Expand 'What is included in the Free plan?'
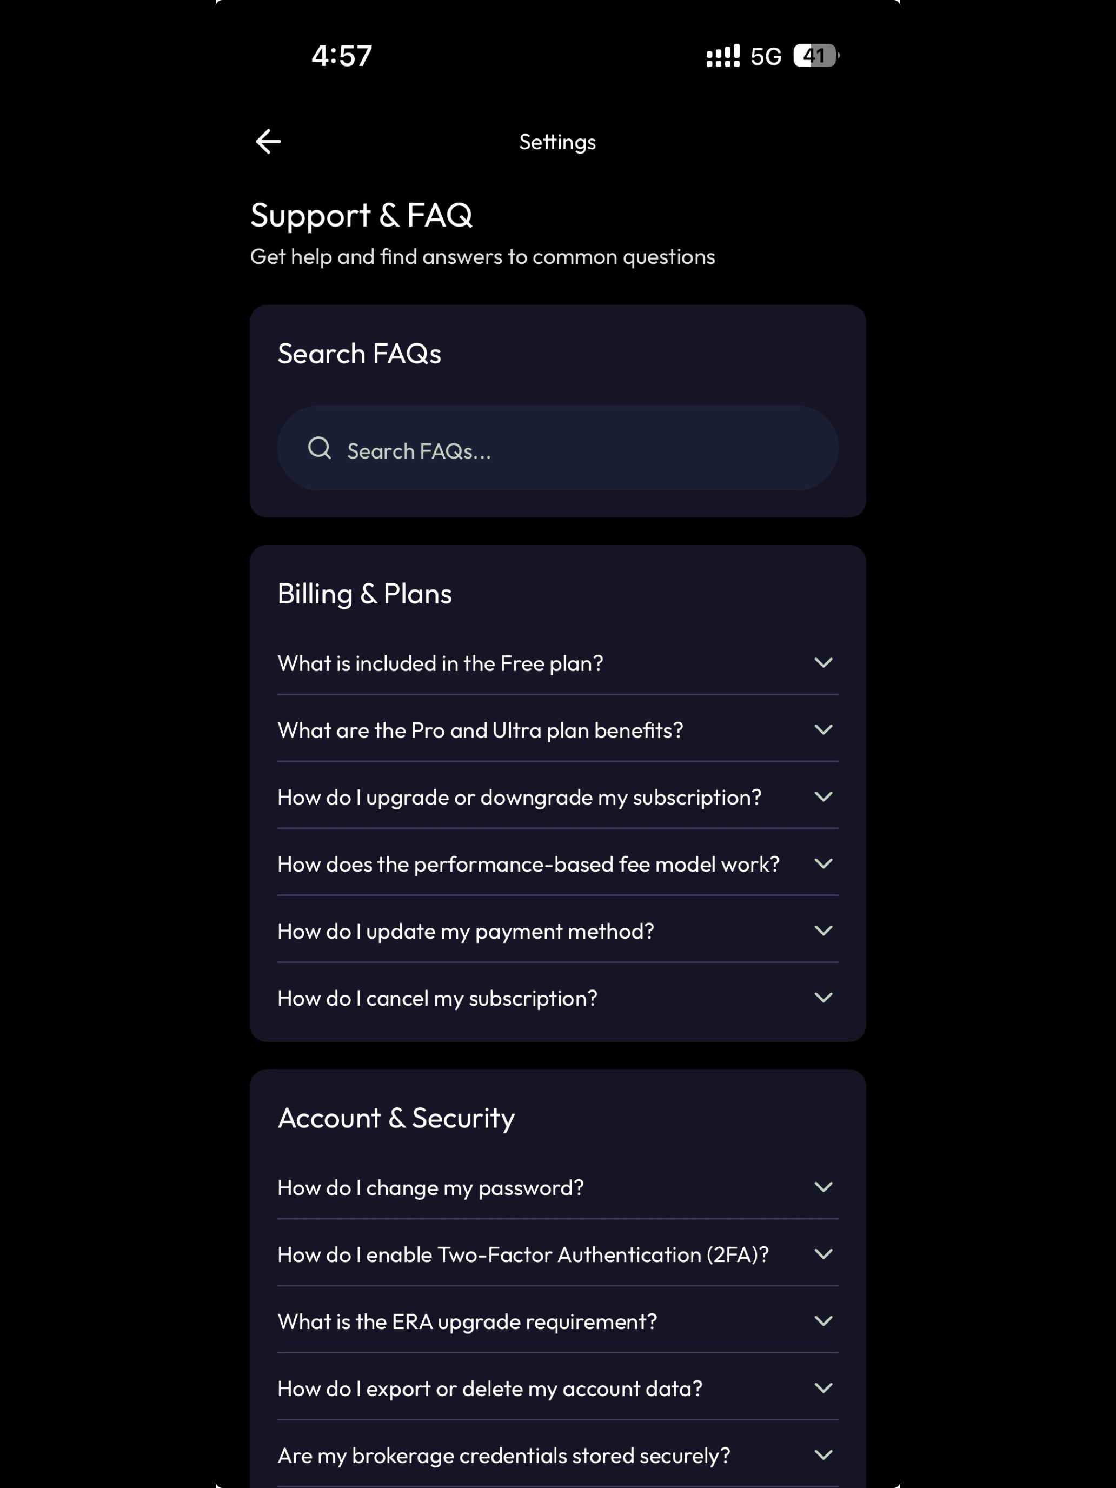Viewport: 1116px width, 1488px height. click(x=557, y=662)
